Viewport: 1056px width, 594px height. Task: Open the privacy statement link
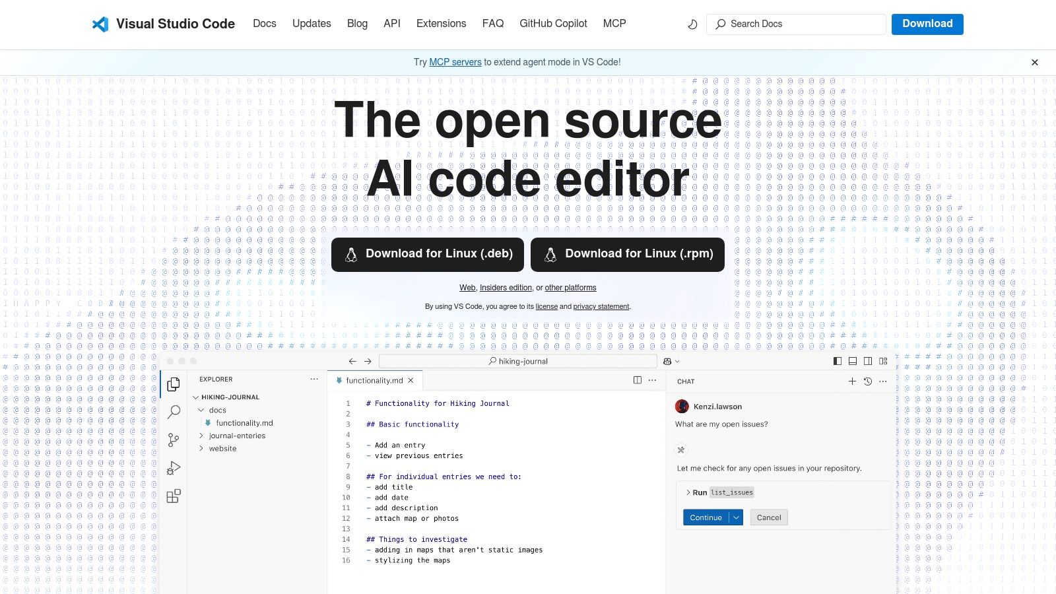(x=601, y=306)
